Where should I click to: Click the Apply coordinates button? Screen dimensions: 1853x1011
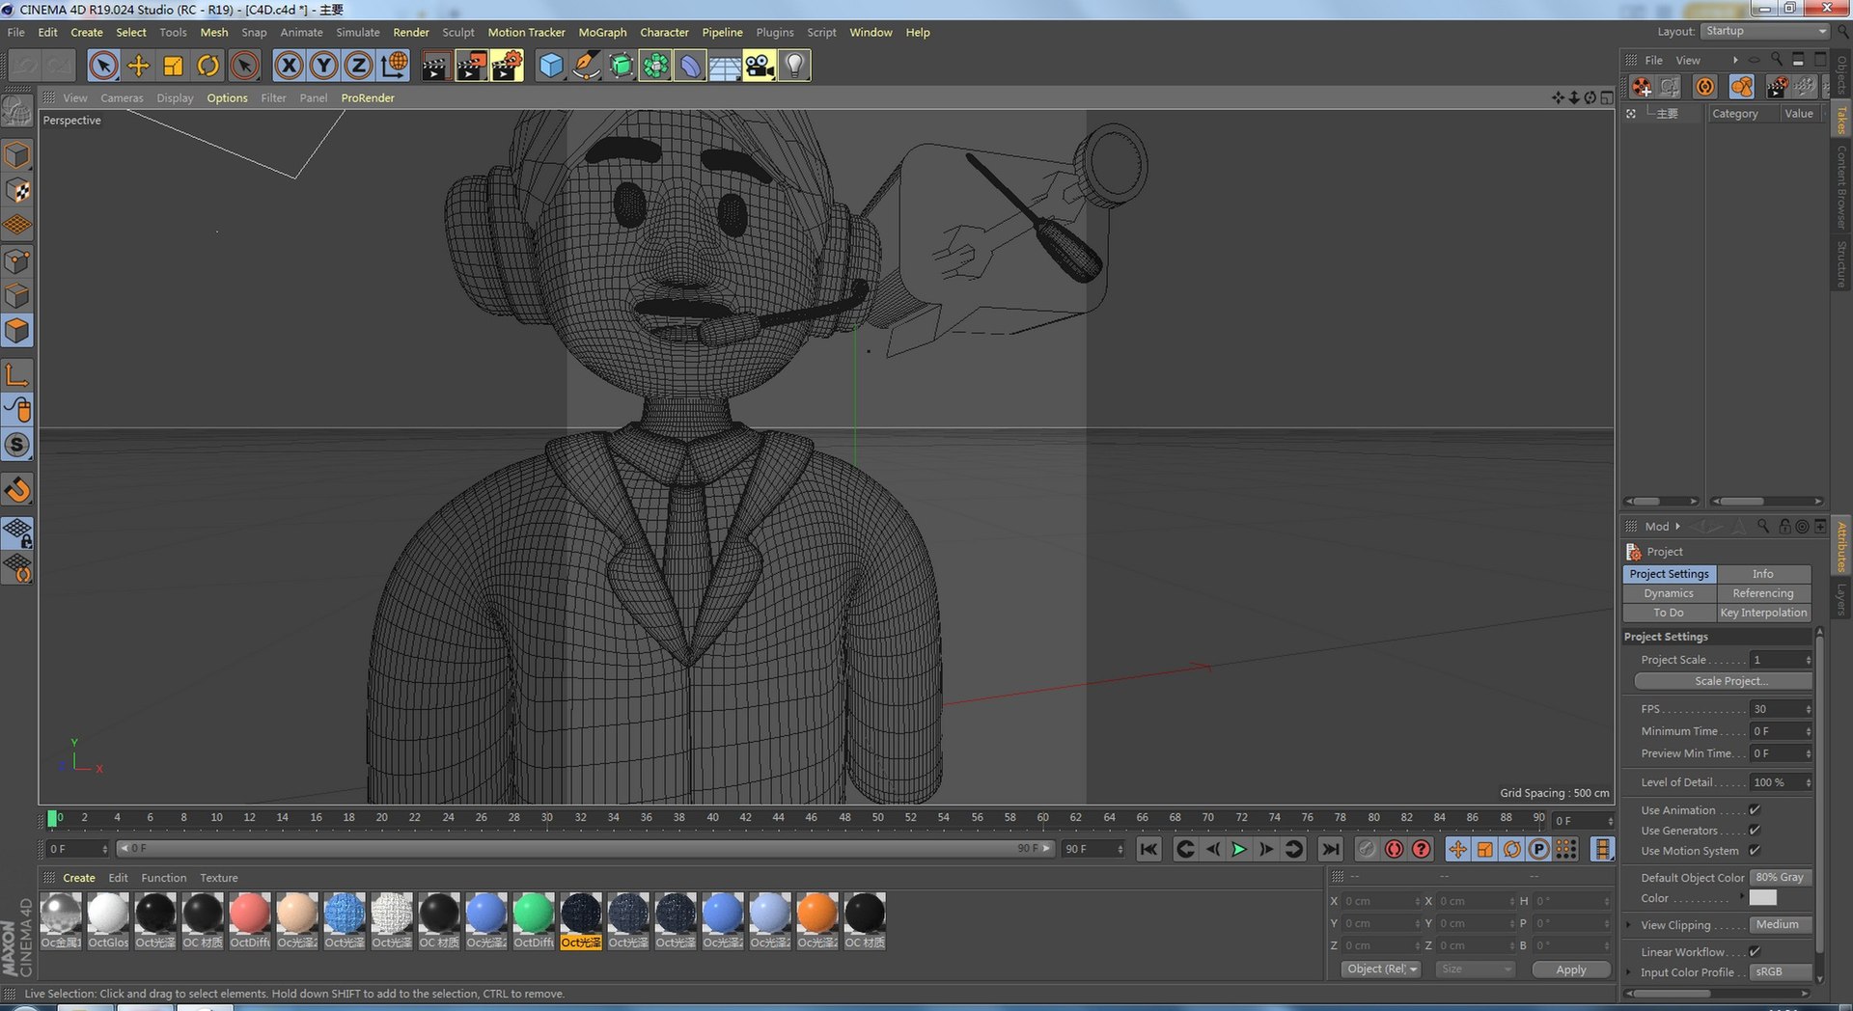click(1571, 970)
